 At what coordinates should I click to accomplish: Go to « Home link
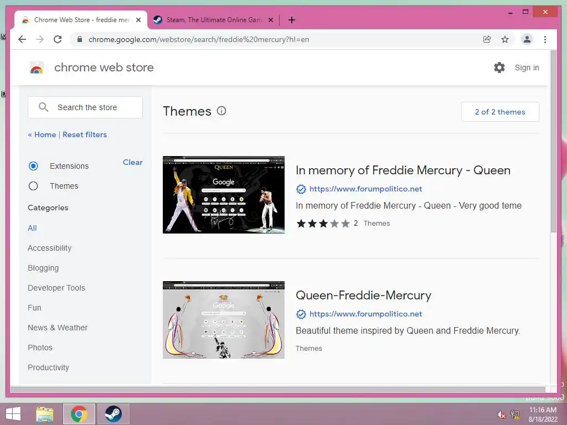(x=42, y=134)
